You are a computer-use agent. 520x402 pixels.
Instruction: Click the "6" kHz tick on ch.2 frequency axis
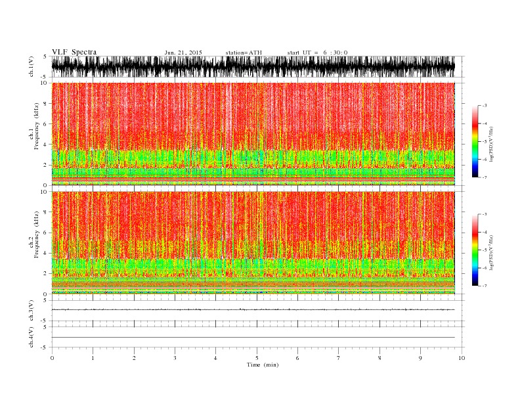pyautogui.click(x=45, y=233)
